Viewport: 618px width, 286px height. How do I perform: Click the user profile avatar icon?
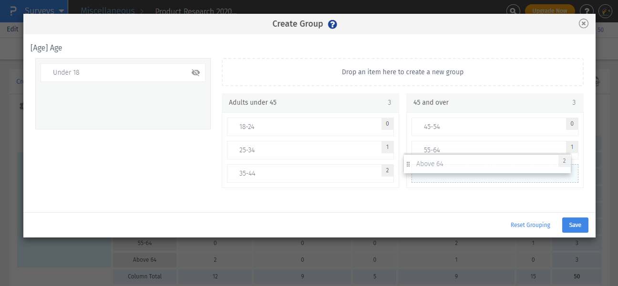point(605,10)
